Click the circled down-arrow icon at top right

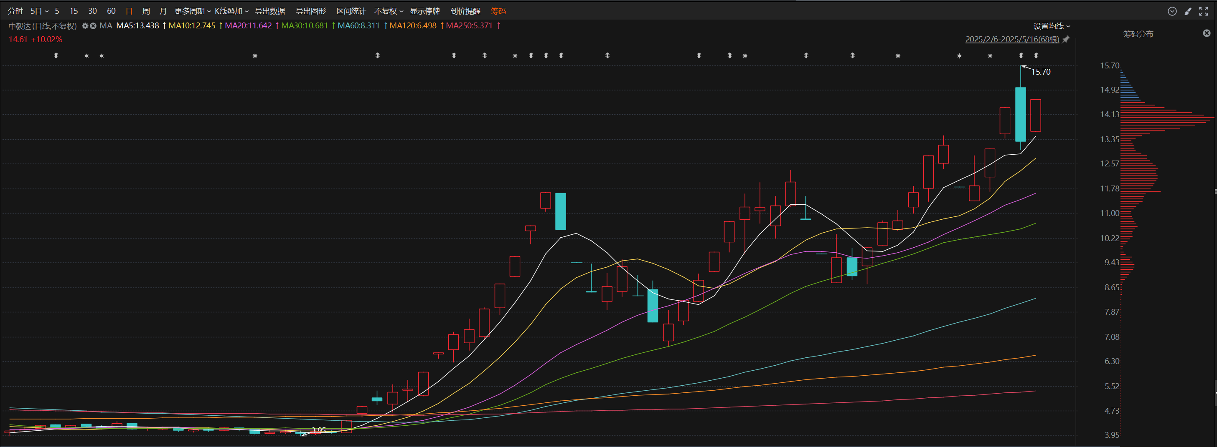[1172, 11]
